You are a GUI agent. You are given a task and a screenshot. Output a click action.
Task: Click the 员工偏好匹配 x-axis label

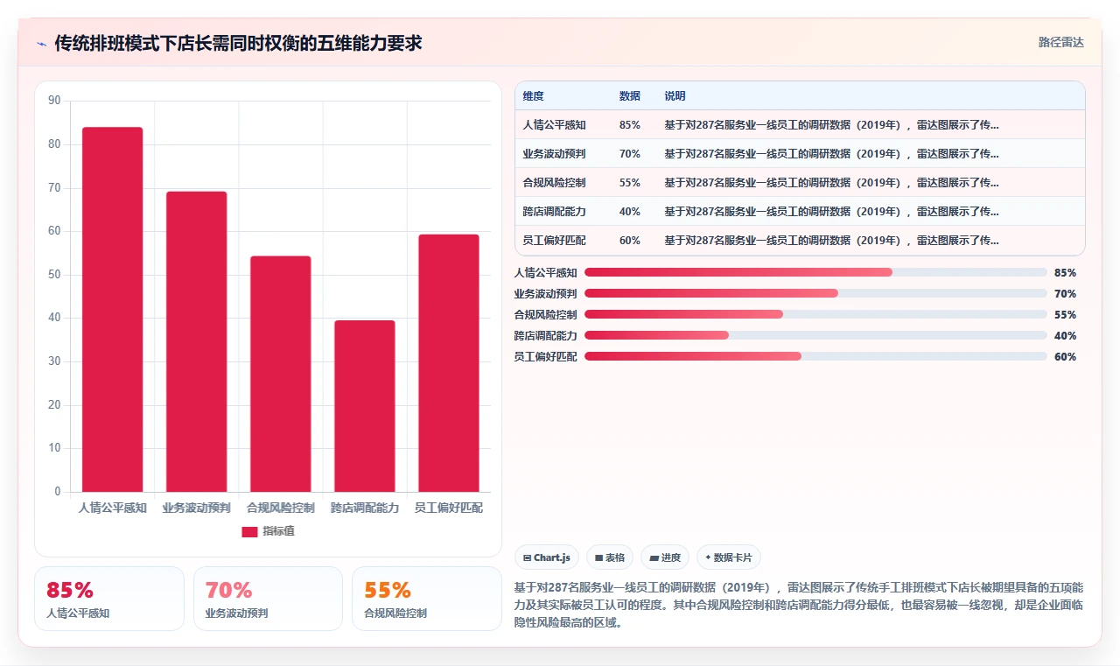pyautogui.click(x=449, y=508)
